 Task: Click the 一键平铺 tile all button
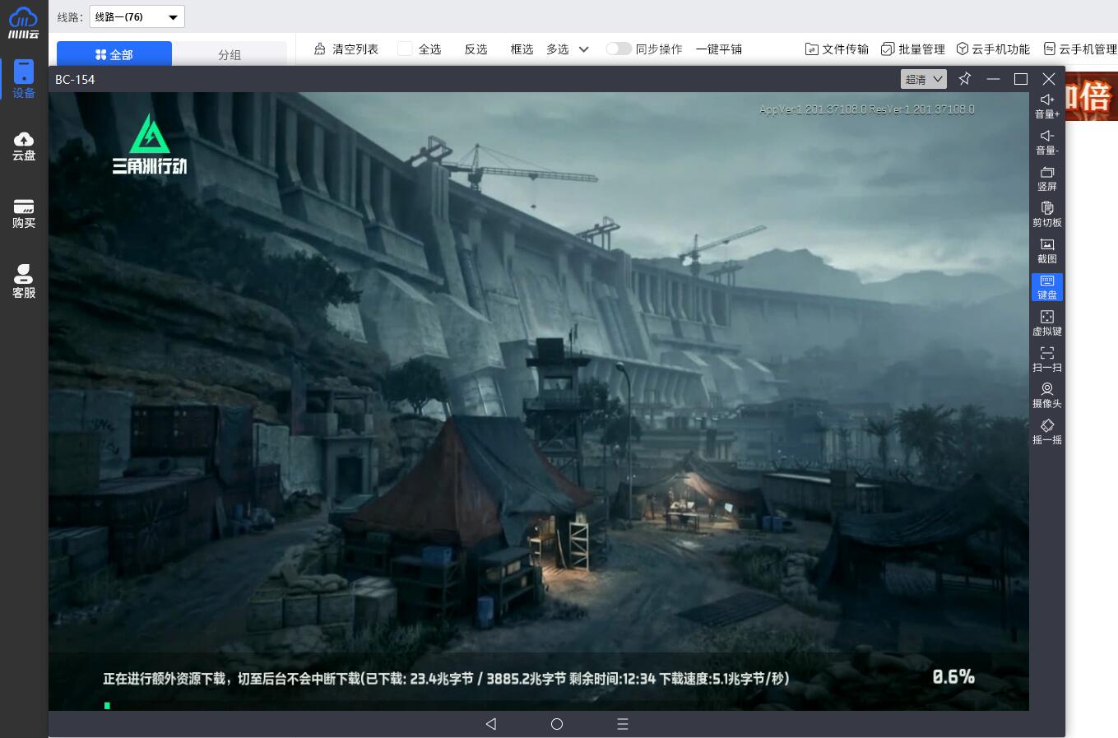(x=719, y=49)
